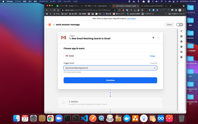This screenshot has width=198, height=124.
Task: Open the ウィンドウ menu in the menu bar
Action: tap(67, 1)
